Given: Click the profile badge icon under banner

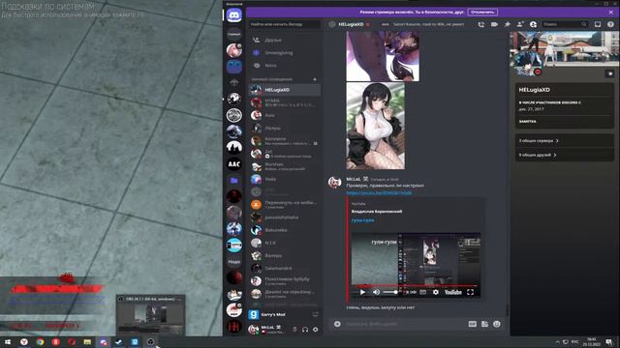Looking at the screenshot, I should click(x=609, y=73).
